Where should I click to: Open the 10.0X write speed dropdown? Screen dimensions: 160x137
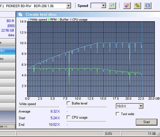click(141, 106)
